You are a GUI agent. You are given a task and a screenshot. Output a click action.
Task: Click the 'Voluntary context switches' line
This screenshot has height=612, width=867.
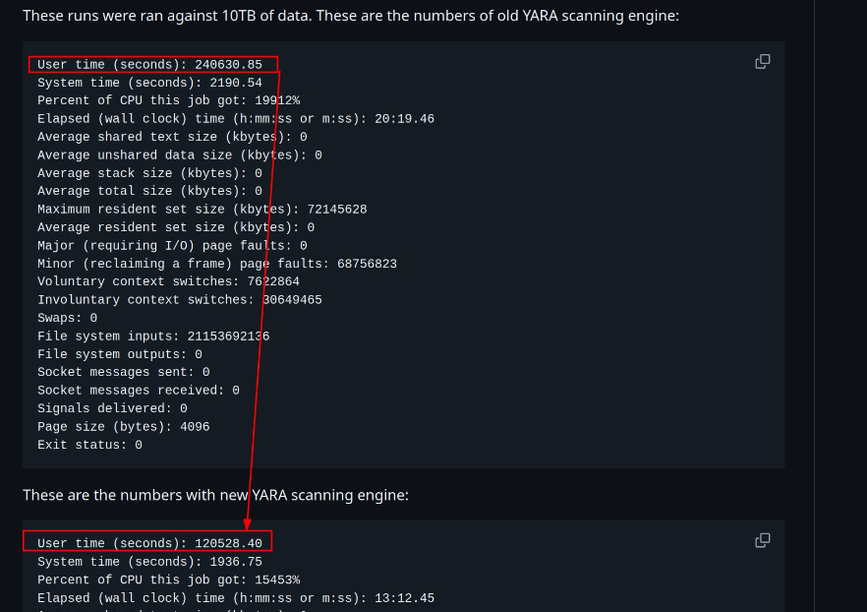click(x=168, y=281)
